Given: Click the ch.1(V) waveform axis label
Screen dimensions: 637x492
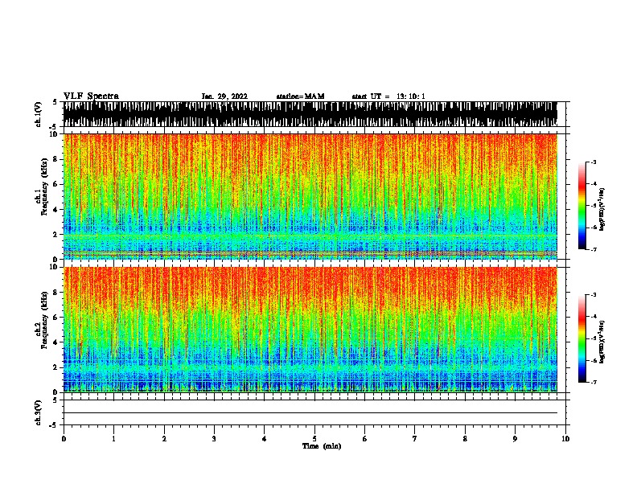Looking at the screenshot, I should pos(38,114).
